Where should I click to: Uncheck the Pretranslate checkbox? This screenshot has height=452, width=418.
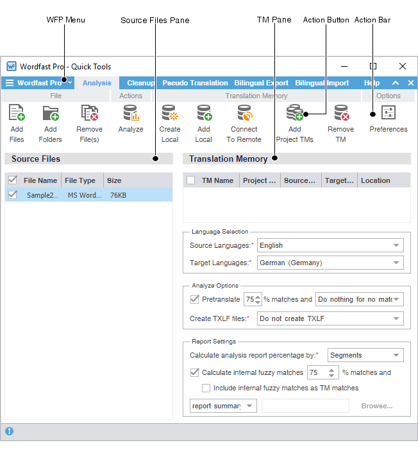point(195,299)
